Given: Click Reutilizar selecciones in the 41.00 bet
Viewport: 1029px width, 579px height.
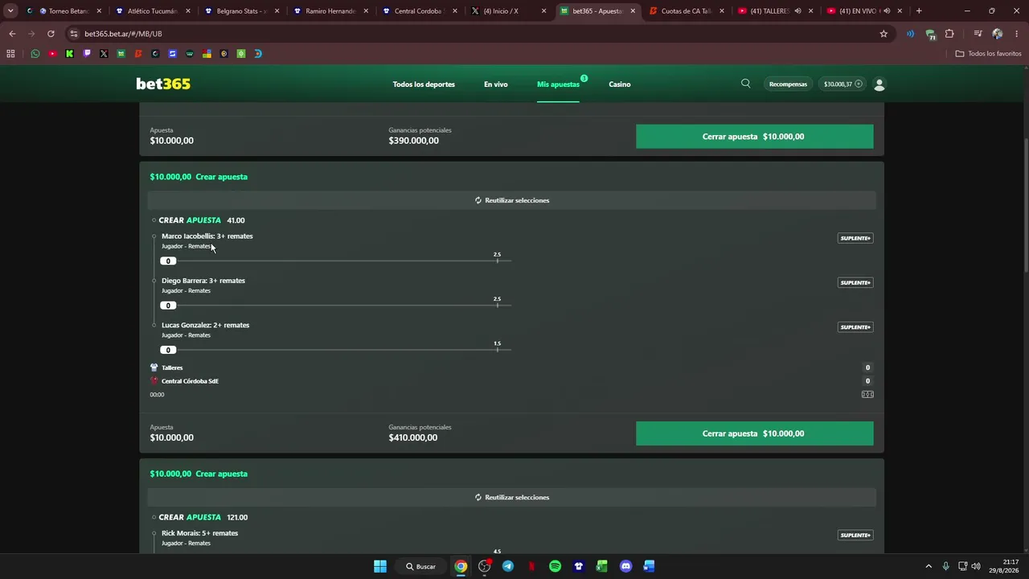Looking at the screenshot, I should 512,200.
